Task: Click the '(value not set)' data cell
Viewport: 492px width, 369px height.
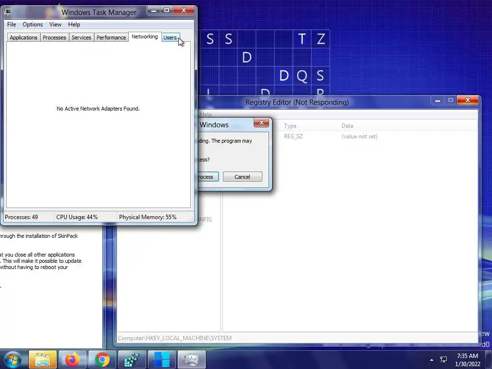Action: 359,136
